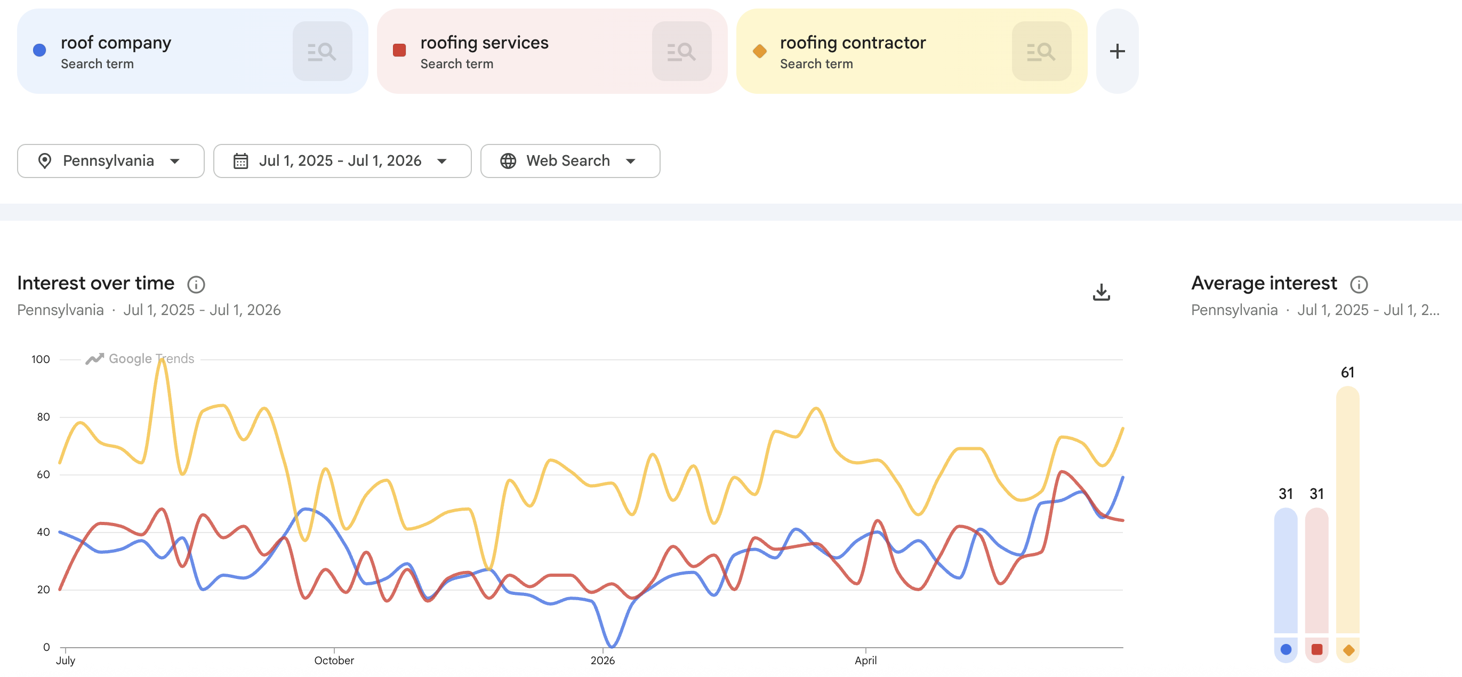The image size is (1462, 677).
Task: Click the date range dropdown arrow
Action: point(442,162)
